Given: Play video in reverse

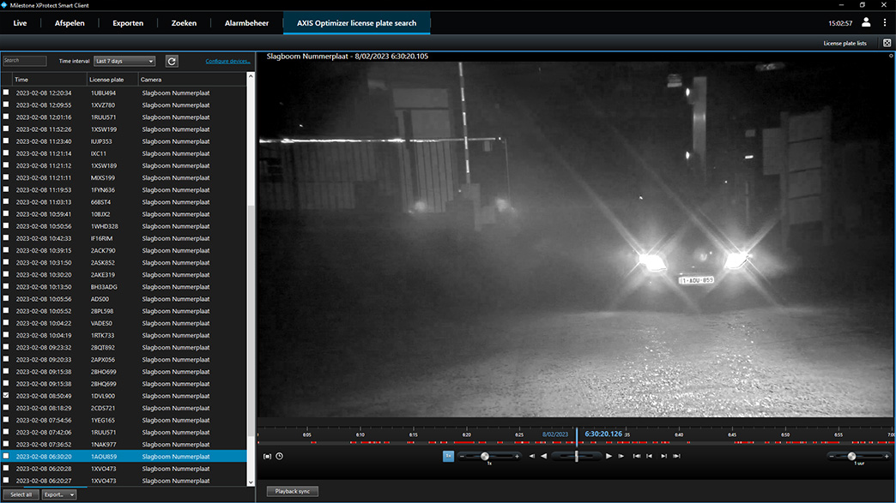Looking at the screenshot, I should pos(544,456).
